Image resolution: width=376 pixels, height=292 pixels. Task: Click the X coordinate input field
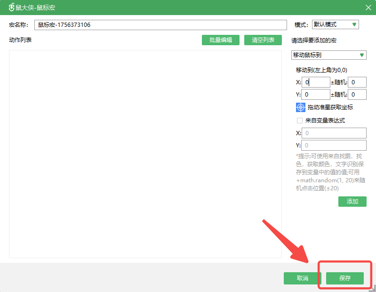[x=315, y=82]
